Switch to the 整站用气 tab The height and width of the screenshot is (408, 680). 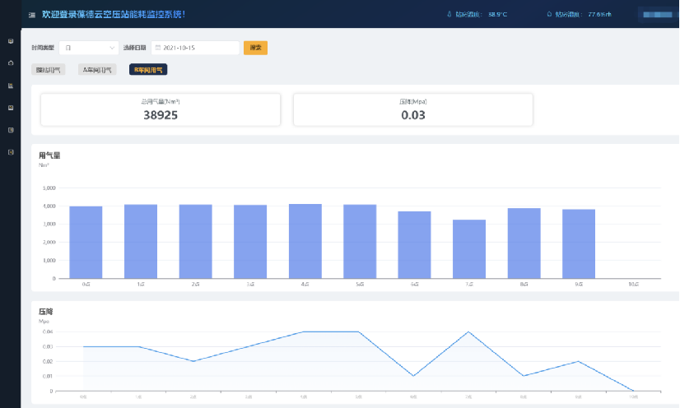[x=49, y=70]
